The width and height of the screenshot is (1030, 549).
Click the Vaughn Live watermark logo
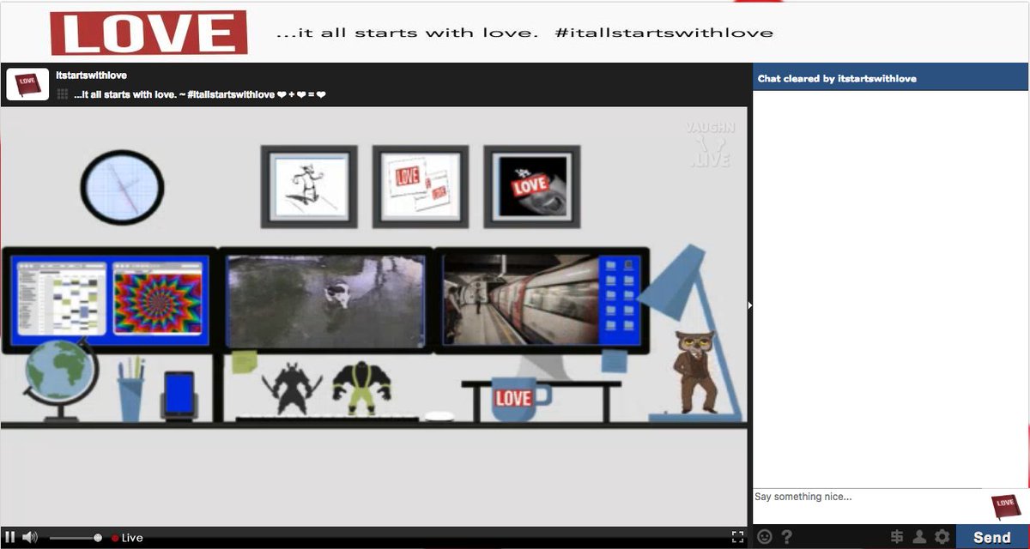[709, 144]
